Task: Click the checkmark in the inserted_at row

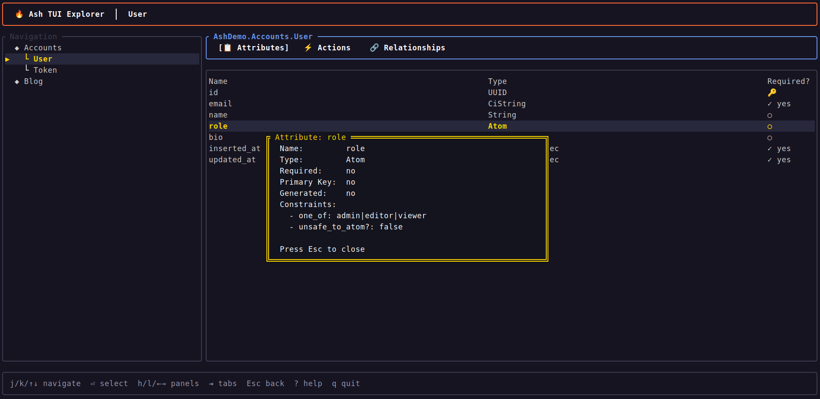Action: (770, 148)
